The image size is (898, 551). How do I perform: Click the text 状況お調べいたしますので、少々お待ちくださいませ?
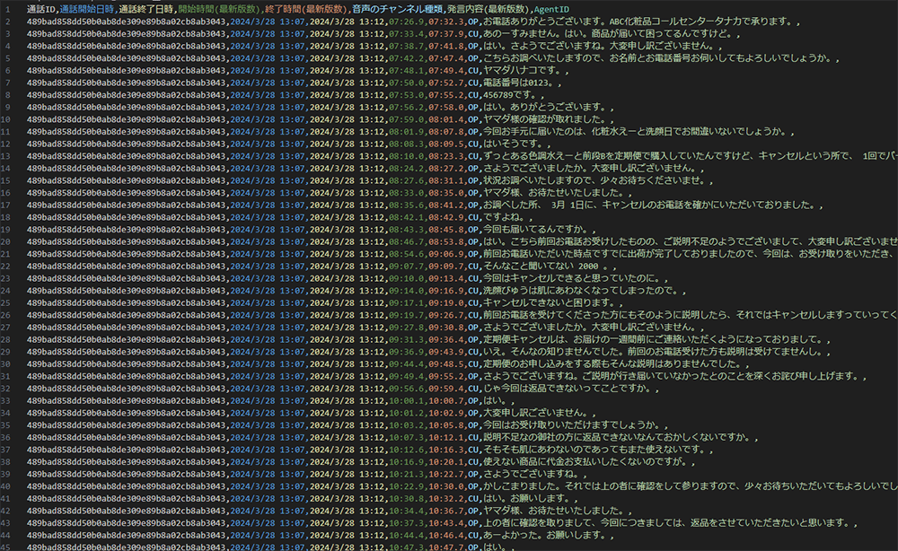(592, 180)
